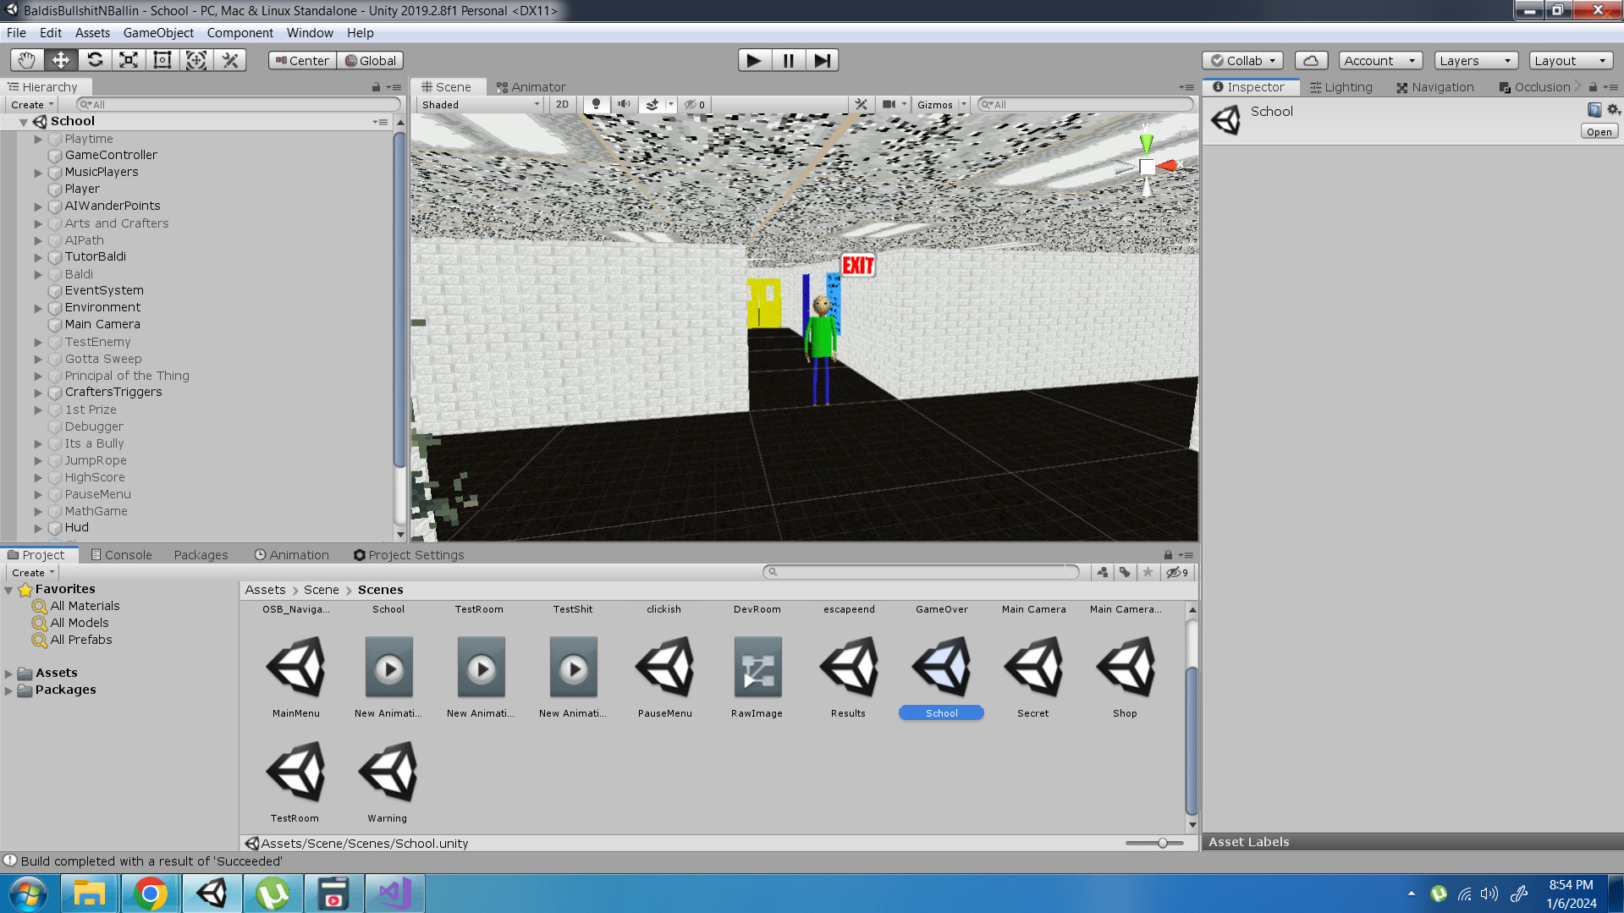
Task: Open the GameObject menu
Action: pyautogui.click(x=158, y=33)
